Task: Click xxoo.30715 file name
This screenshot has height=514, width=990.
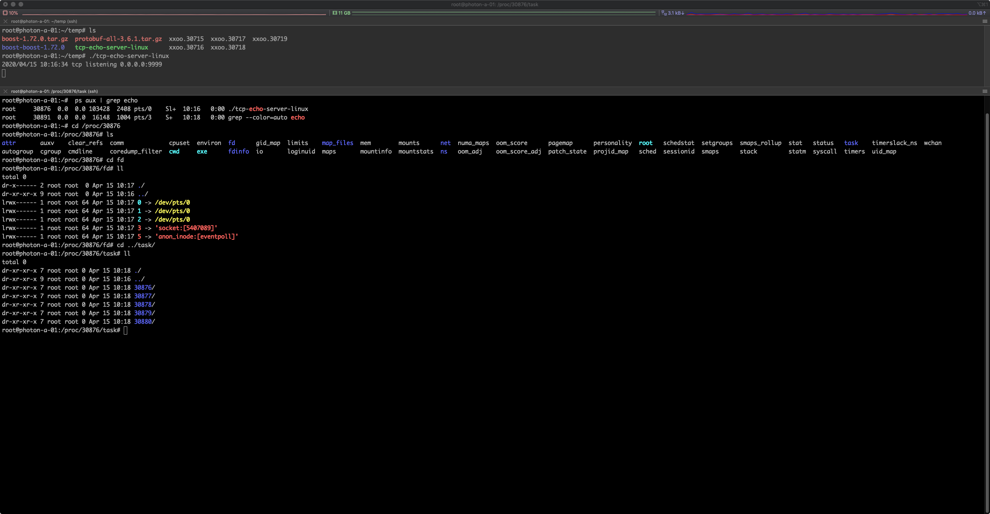Action: [186, 39]
